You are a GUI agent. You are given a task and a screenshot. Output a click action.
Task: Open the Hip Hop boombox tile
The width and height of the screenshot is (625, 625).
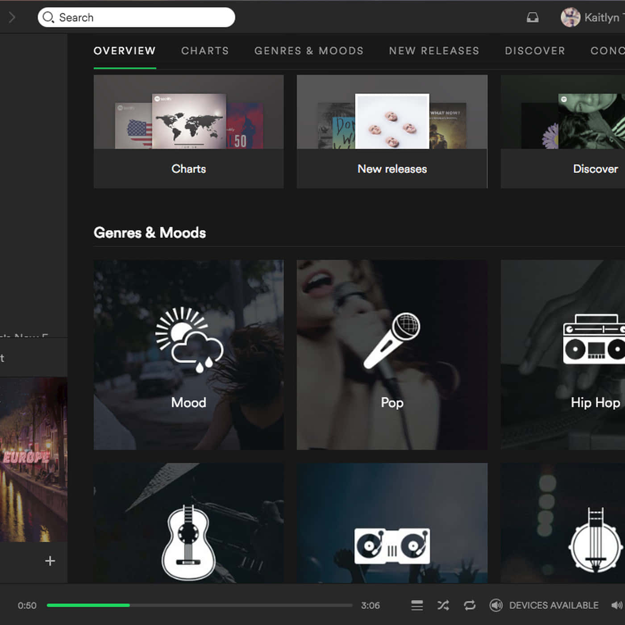coord(563,355)
